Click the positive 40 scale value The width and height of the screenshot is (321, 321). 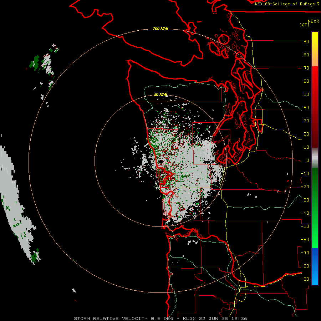point(306,108)
